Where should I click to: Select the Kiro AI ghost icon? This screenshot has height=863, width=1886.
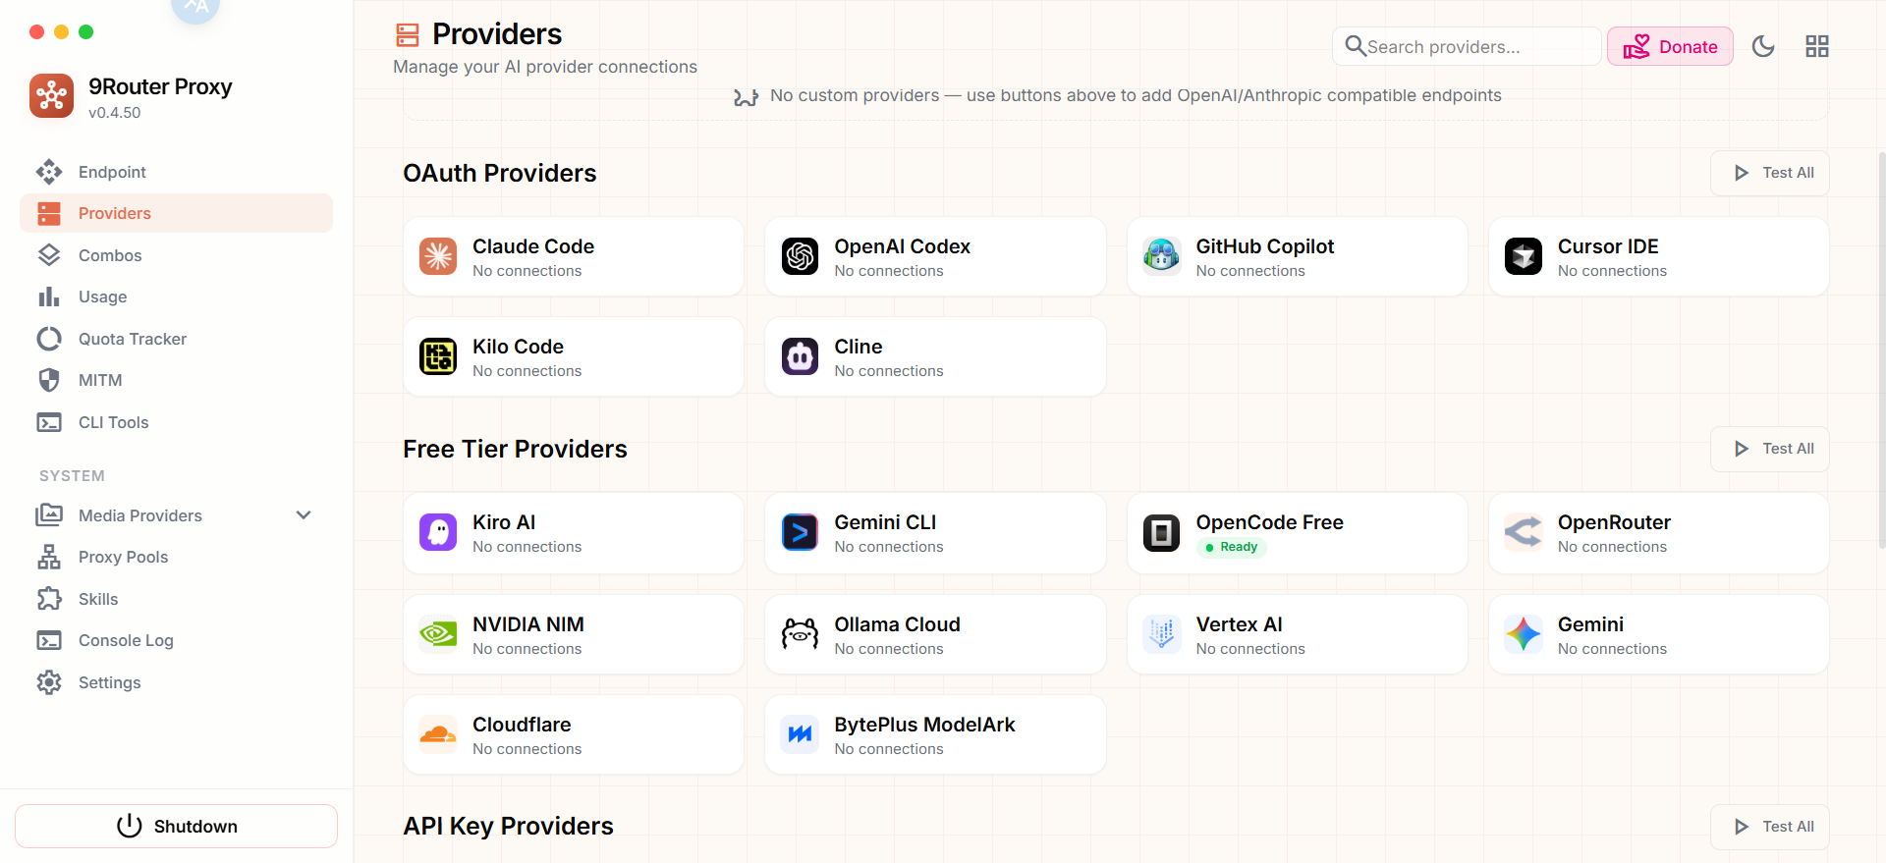coord(438,532)
